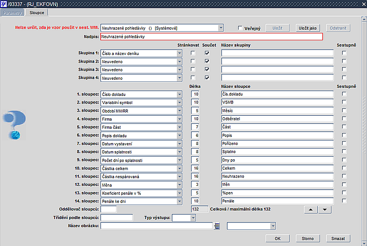Image resolution: width=367 pixels, height=246 pixels.
Task: Select the Sloupce tab
Action: (x=37, y=12)
